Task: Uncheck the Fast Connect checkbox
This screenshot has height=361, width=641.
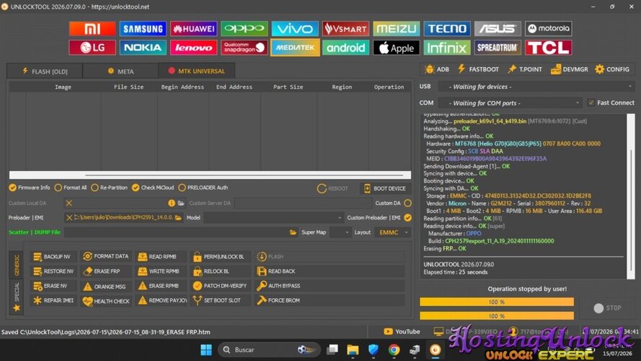Action: click(x=591, y=103)
